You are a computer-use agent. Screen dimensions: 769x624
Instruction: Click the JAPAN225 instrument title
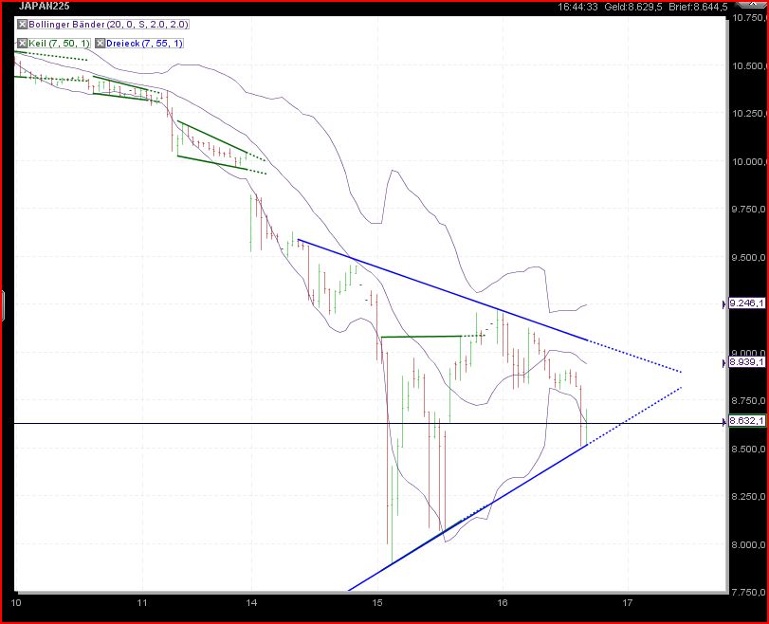[45, 7]
